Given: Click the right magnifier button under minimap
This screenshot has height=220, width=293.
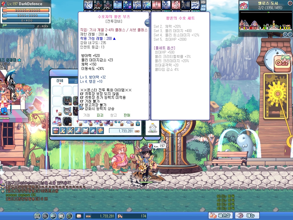Looking at the screenshot, I should point(290,34).
